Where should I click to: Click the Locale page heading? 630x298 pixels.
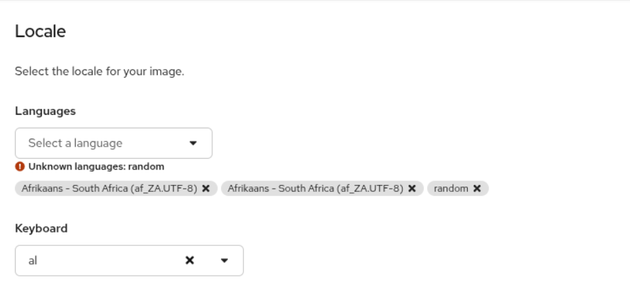coord(41,31)
